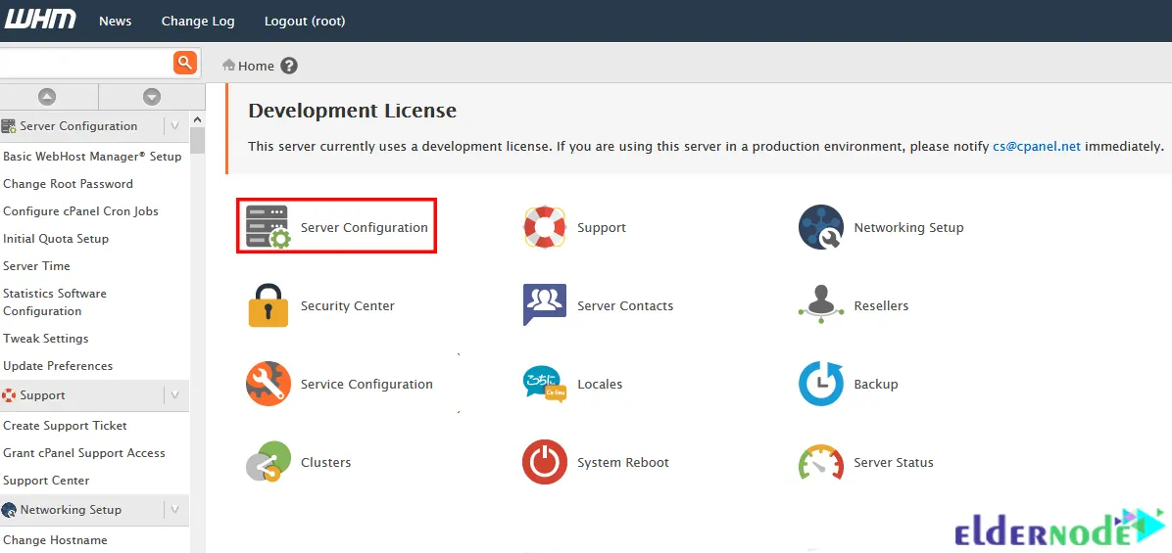Click the sidebar search input field
This screenshot has height=553, width=1172.
coord(86,63)
